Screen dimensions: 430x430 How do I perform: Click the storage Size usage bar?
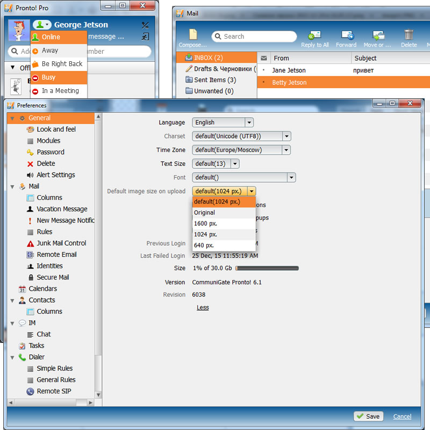tap(267, 268)
